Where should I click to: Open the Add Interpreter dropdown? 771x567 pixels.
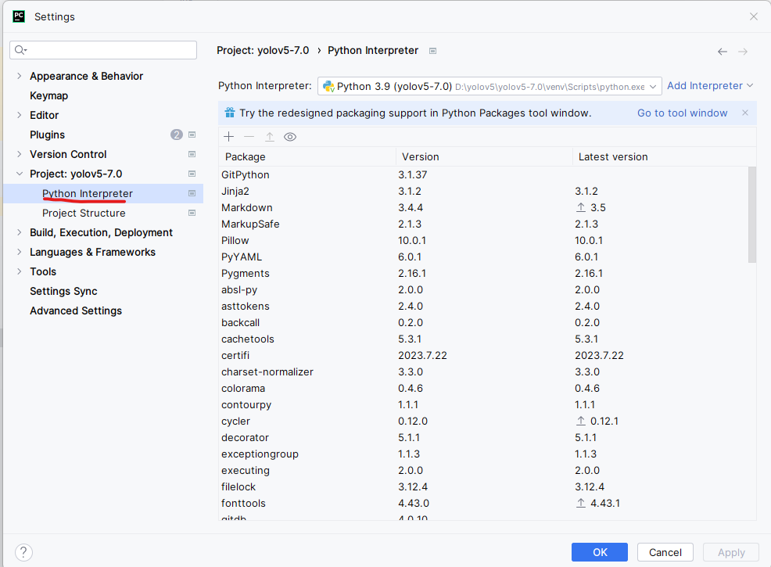(709, 85)
